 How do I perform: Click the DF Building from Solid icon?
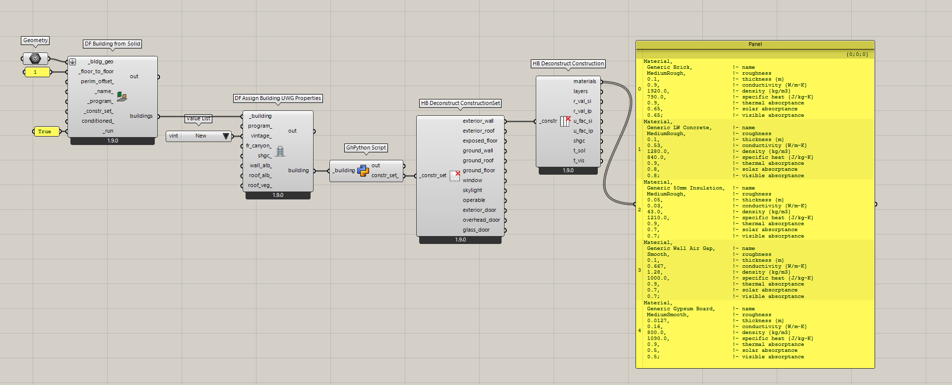click(x=122, y=96)
